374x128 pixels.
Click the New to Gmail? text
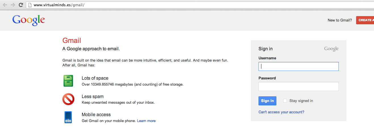340,20
